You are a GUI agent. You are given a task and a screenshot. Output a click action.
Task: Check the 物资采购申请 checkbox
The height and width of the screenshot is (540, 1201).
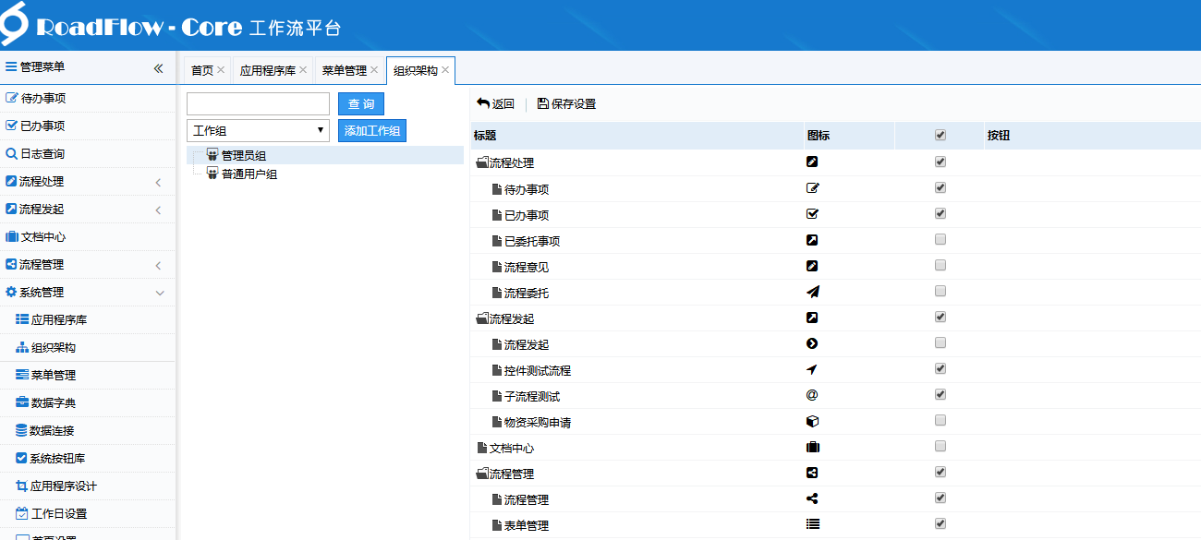[940, 420]
